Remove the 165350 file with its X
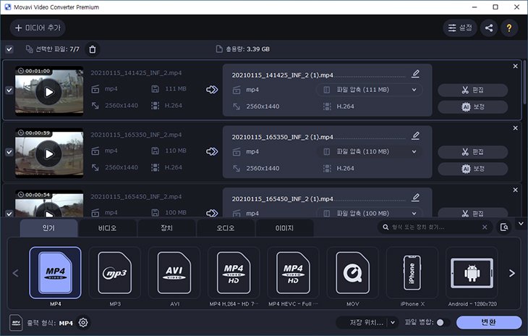Image resolution: width=528 pixels, height=336 pixels. (x=515, y=128)
